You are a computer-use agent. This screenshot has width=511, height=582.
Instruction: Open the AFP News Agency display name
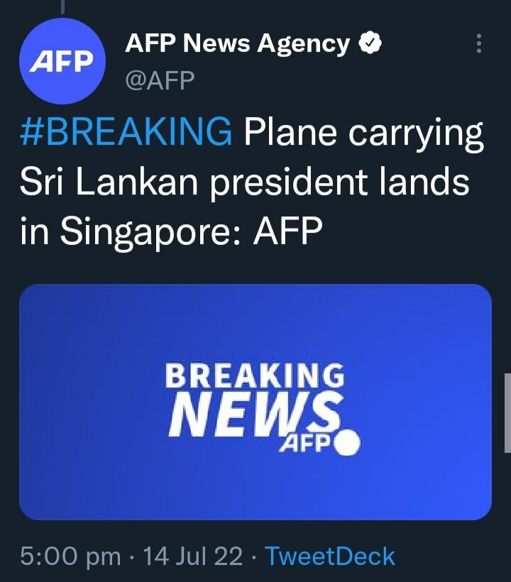238,44
